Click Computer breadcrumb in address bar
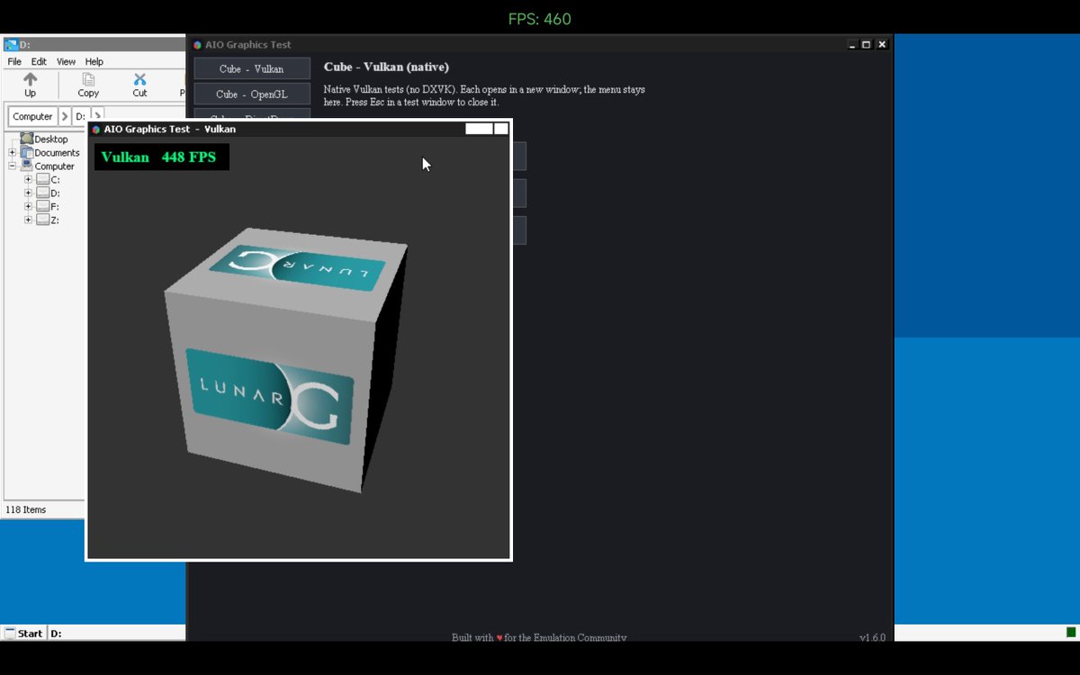Screen dimensions: 1080x675 point(32,116)
